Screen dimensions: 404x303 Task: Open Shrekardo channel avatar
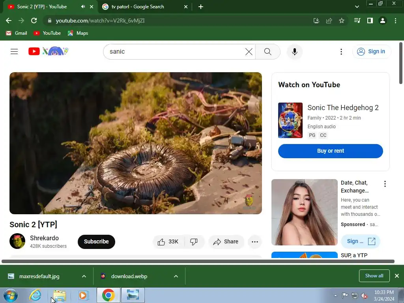17,241
